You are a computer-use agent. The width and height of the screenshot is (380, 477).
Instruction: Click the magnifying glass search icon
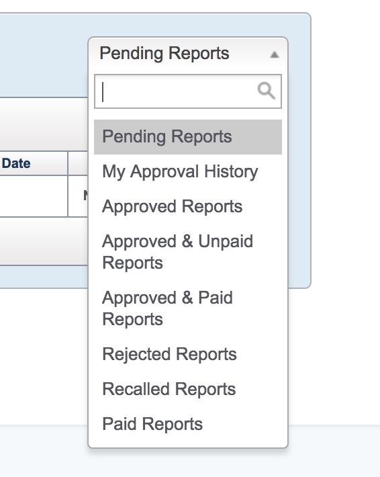267,91
